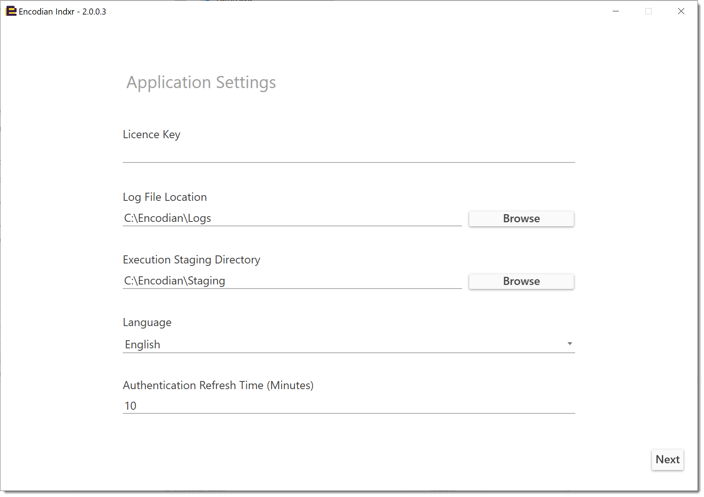The height and width of the screenshot is (497, 704).
Task: Click the Licence Key label
Action: (151, 135)
